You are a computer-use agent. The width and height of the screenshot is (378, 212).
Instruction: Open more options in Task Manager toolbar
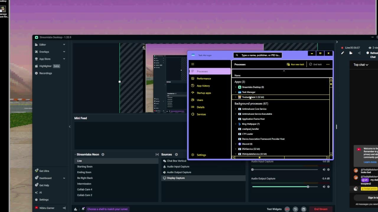click(x=328, y=64)
